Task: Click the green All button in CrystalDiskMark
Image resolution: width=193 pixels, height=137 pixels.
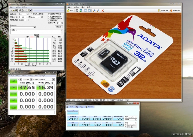Action: [x=14, y=81]
